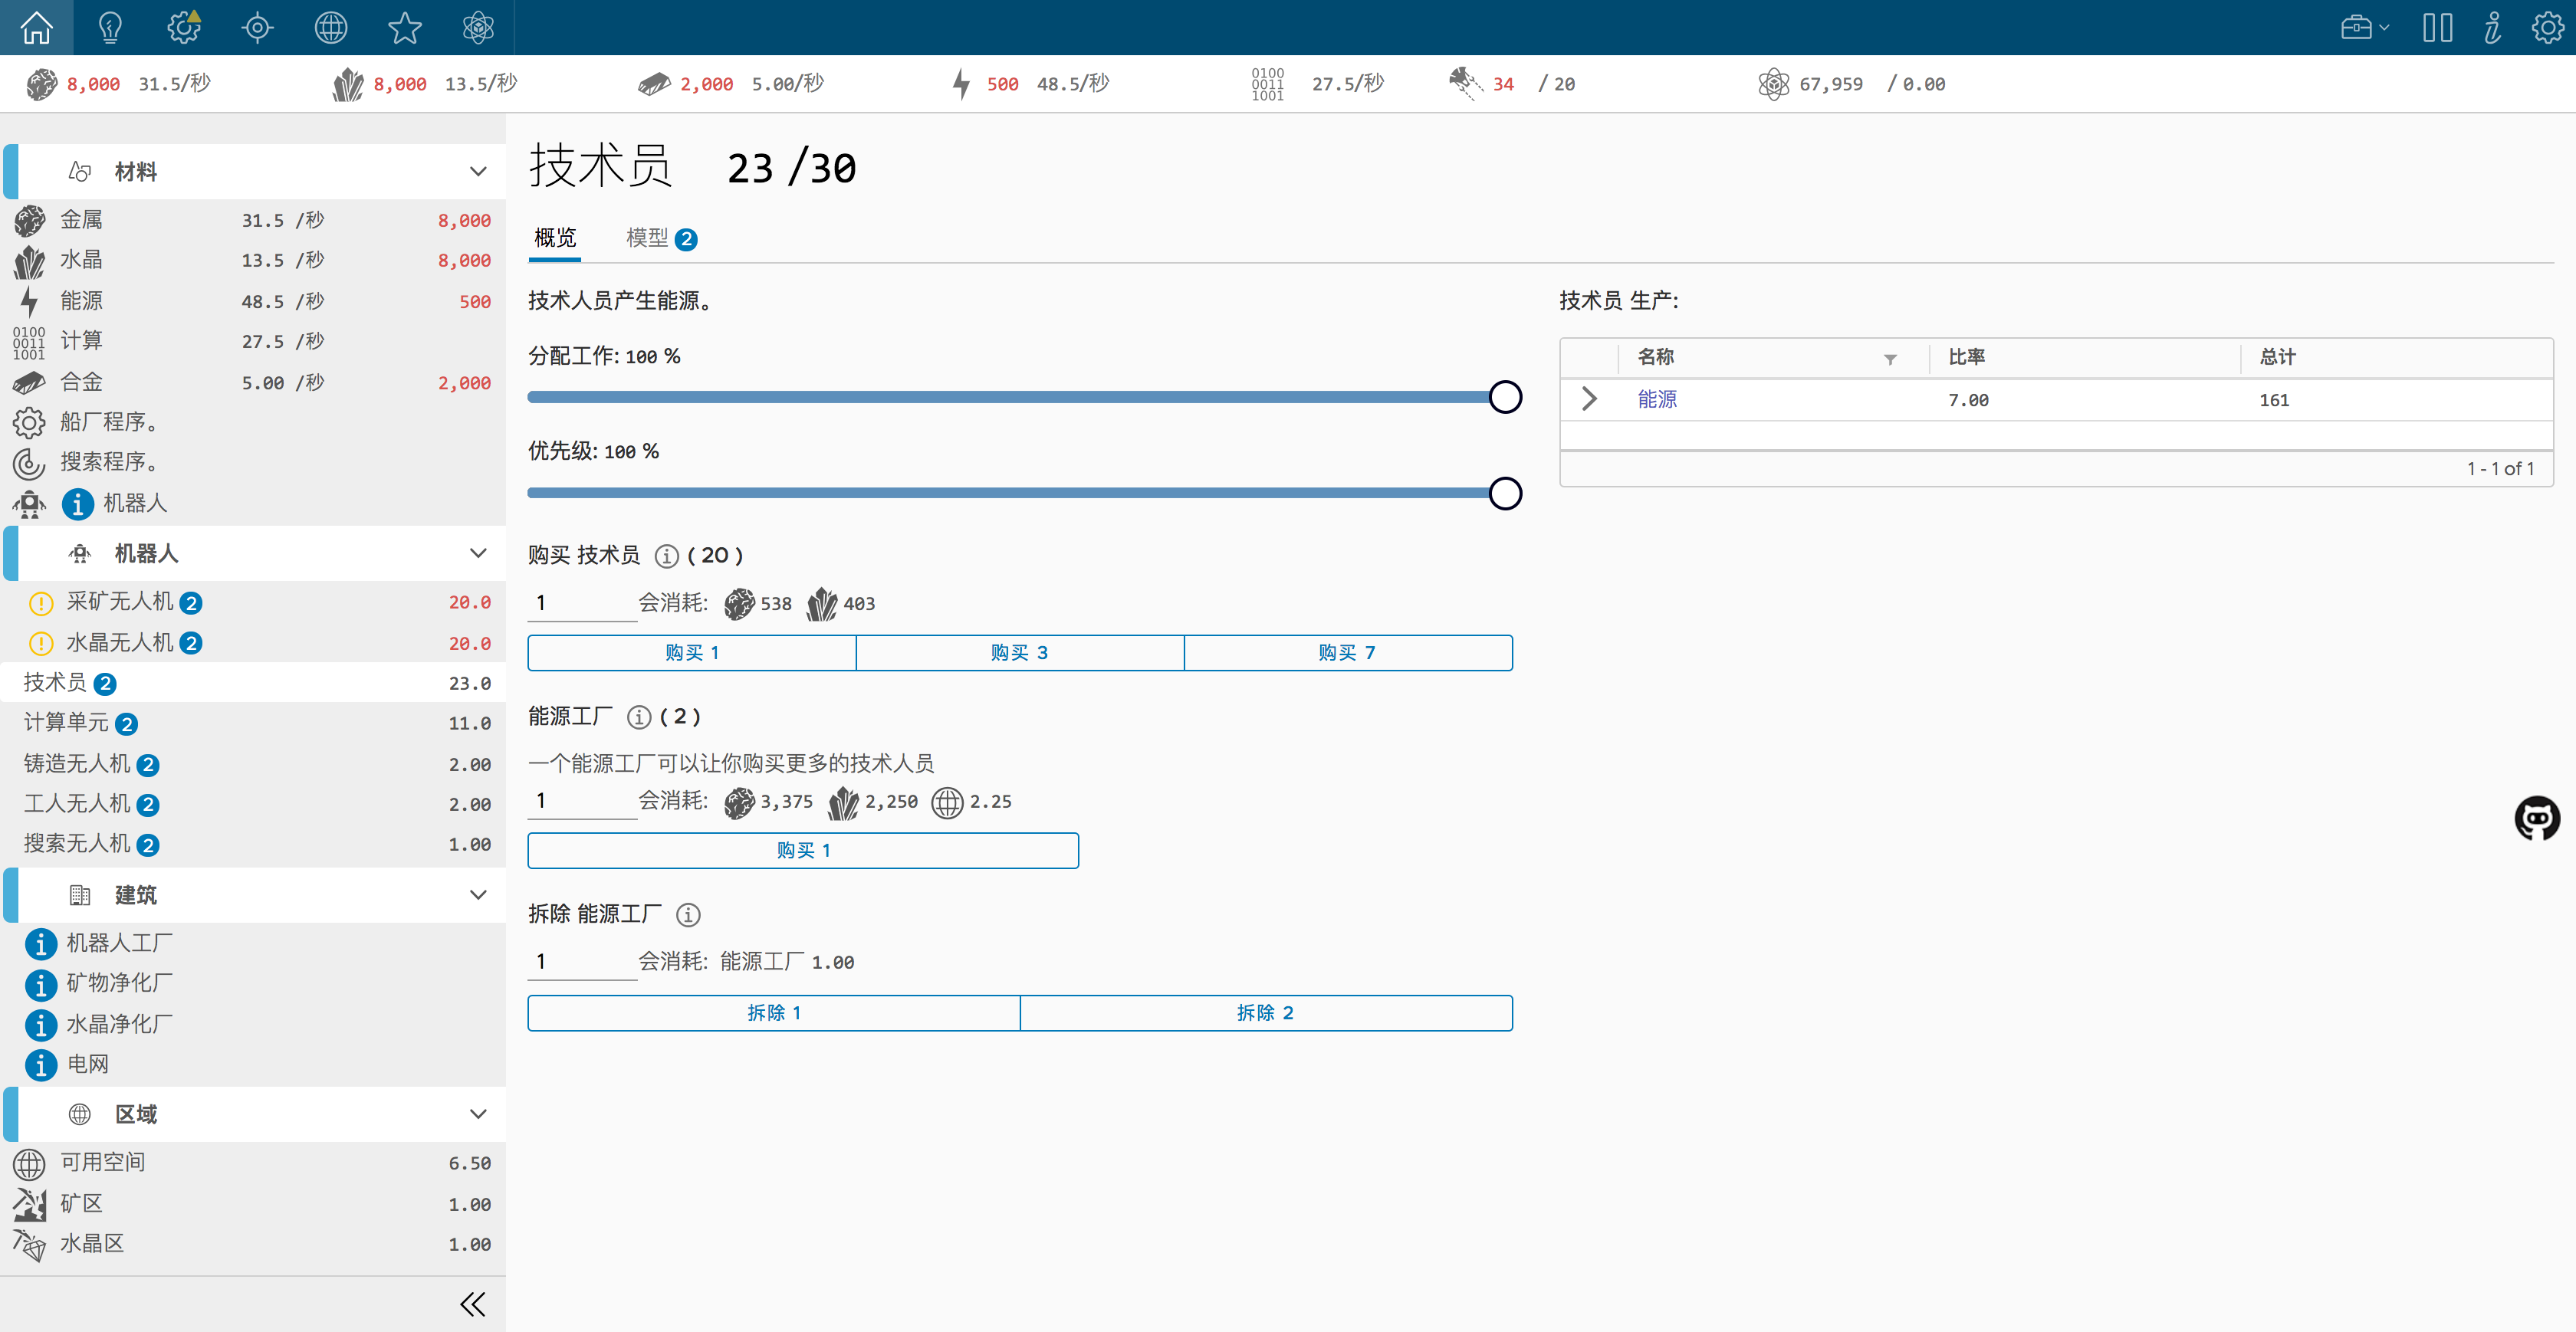Select 搜索无人机 in sidebar
This screenshot has height=1332, width=2576.
tap(253, 844)
